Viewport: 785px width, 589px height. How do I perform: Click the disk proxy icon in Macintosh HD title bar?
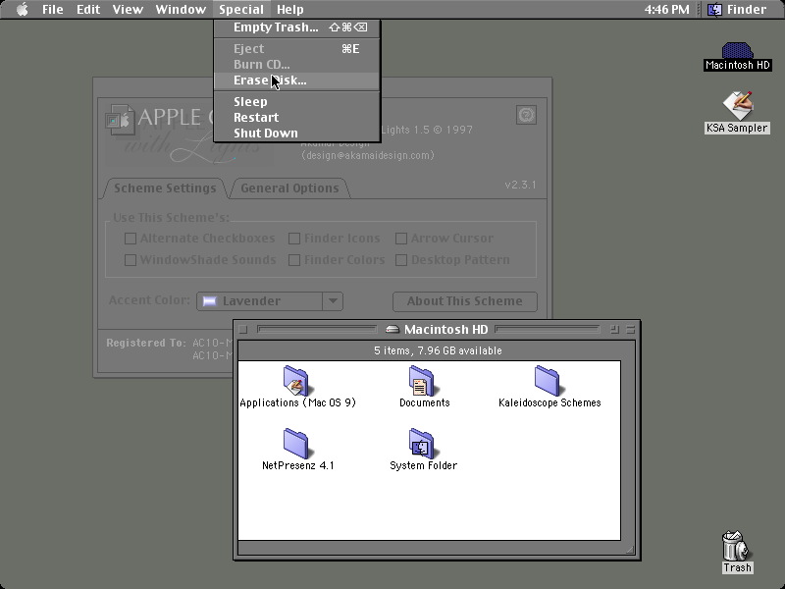pos(392,330)
